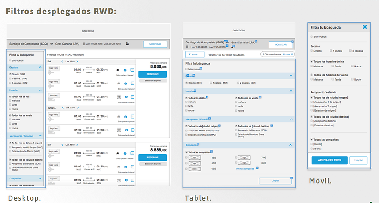This screenshot has width=379, height=203.
Task: Toggle Todos los horarios de vuelta in Móvil
Action: [312, 75]
